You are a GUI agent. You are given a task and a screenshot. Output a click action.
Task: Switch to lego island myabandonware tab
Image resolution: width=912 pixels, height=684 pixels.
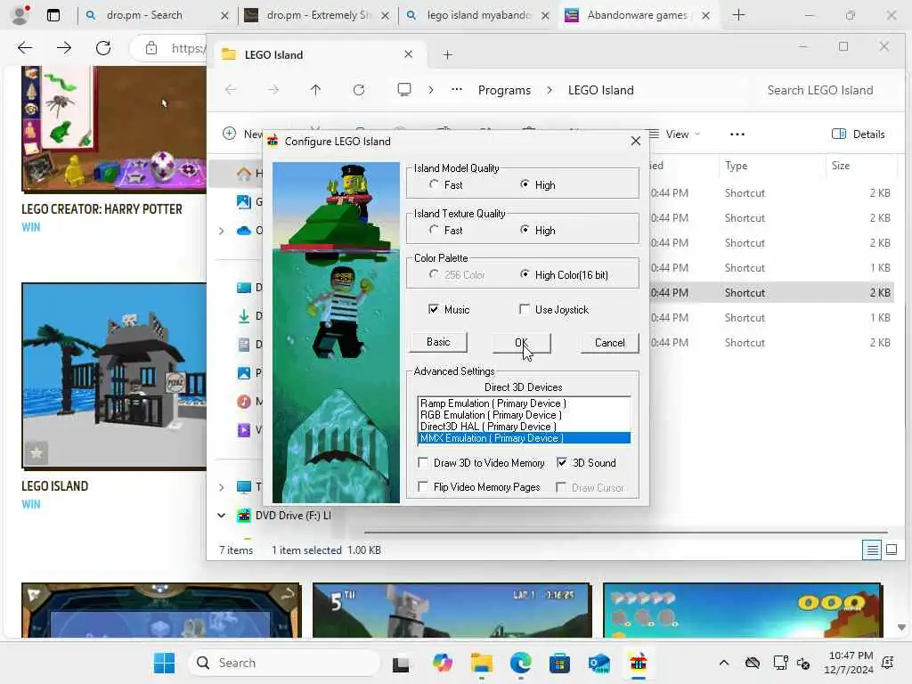click(478, 15)
